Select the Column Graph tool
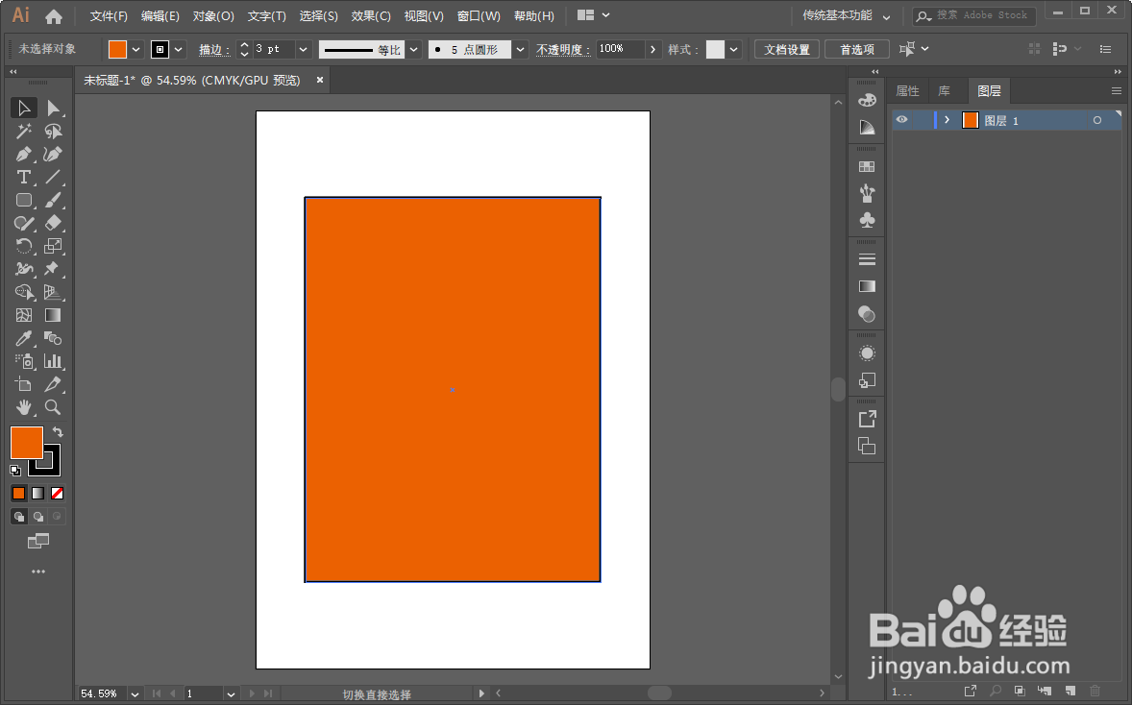Screen dimensions: 1132x705 [53, 361]
